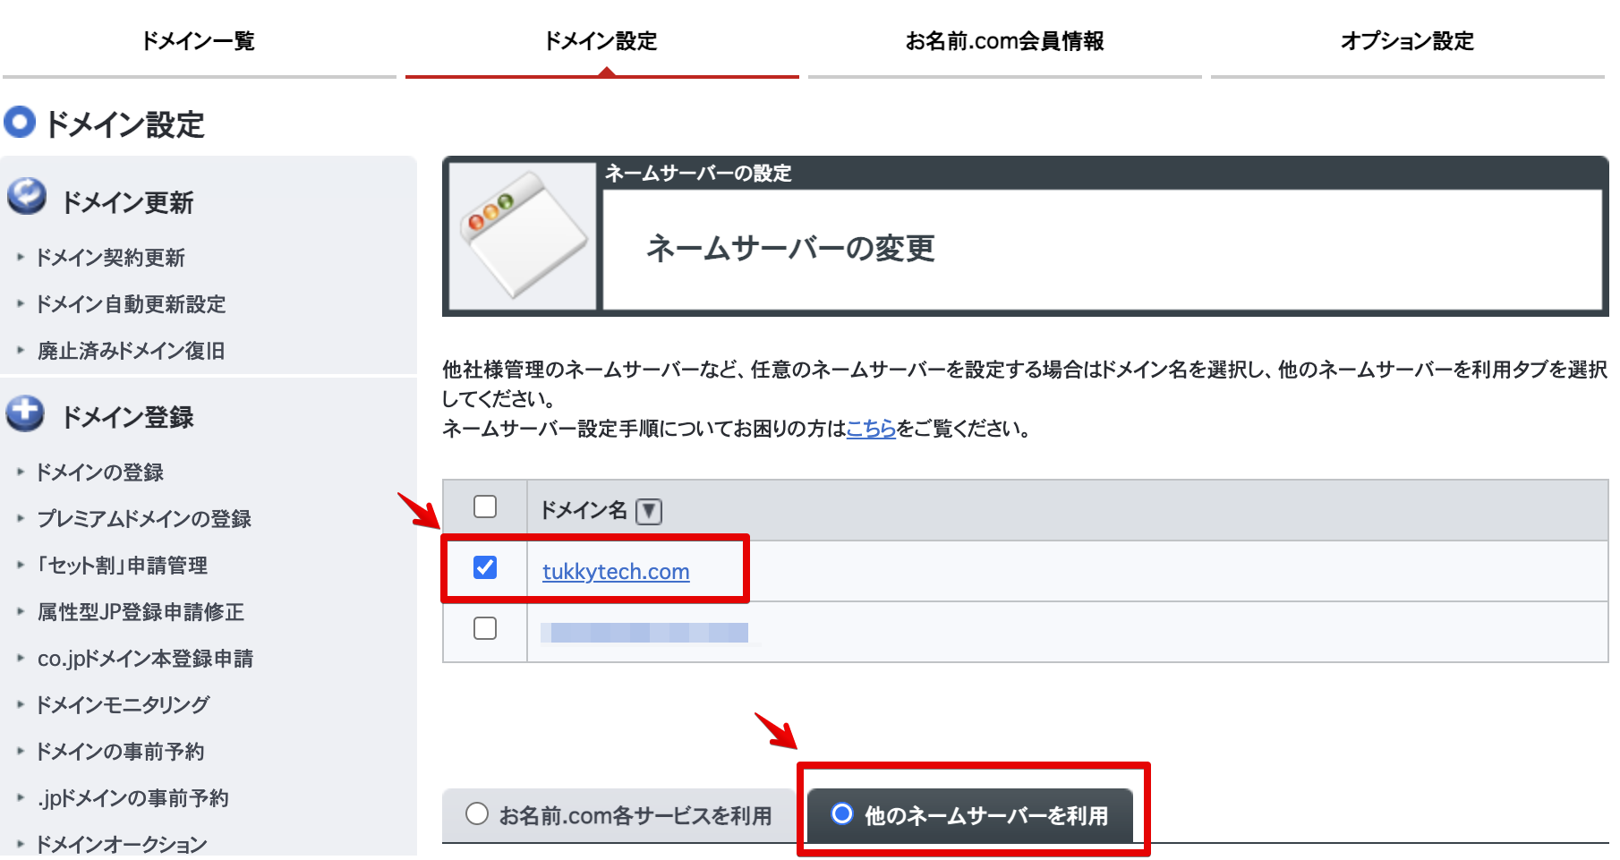
Task: Select お名前.com各サービスを利用 radio option
Action: (477, 813)
